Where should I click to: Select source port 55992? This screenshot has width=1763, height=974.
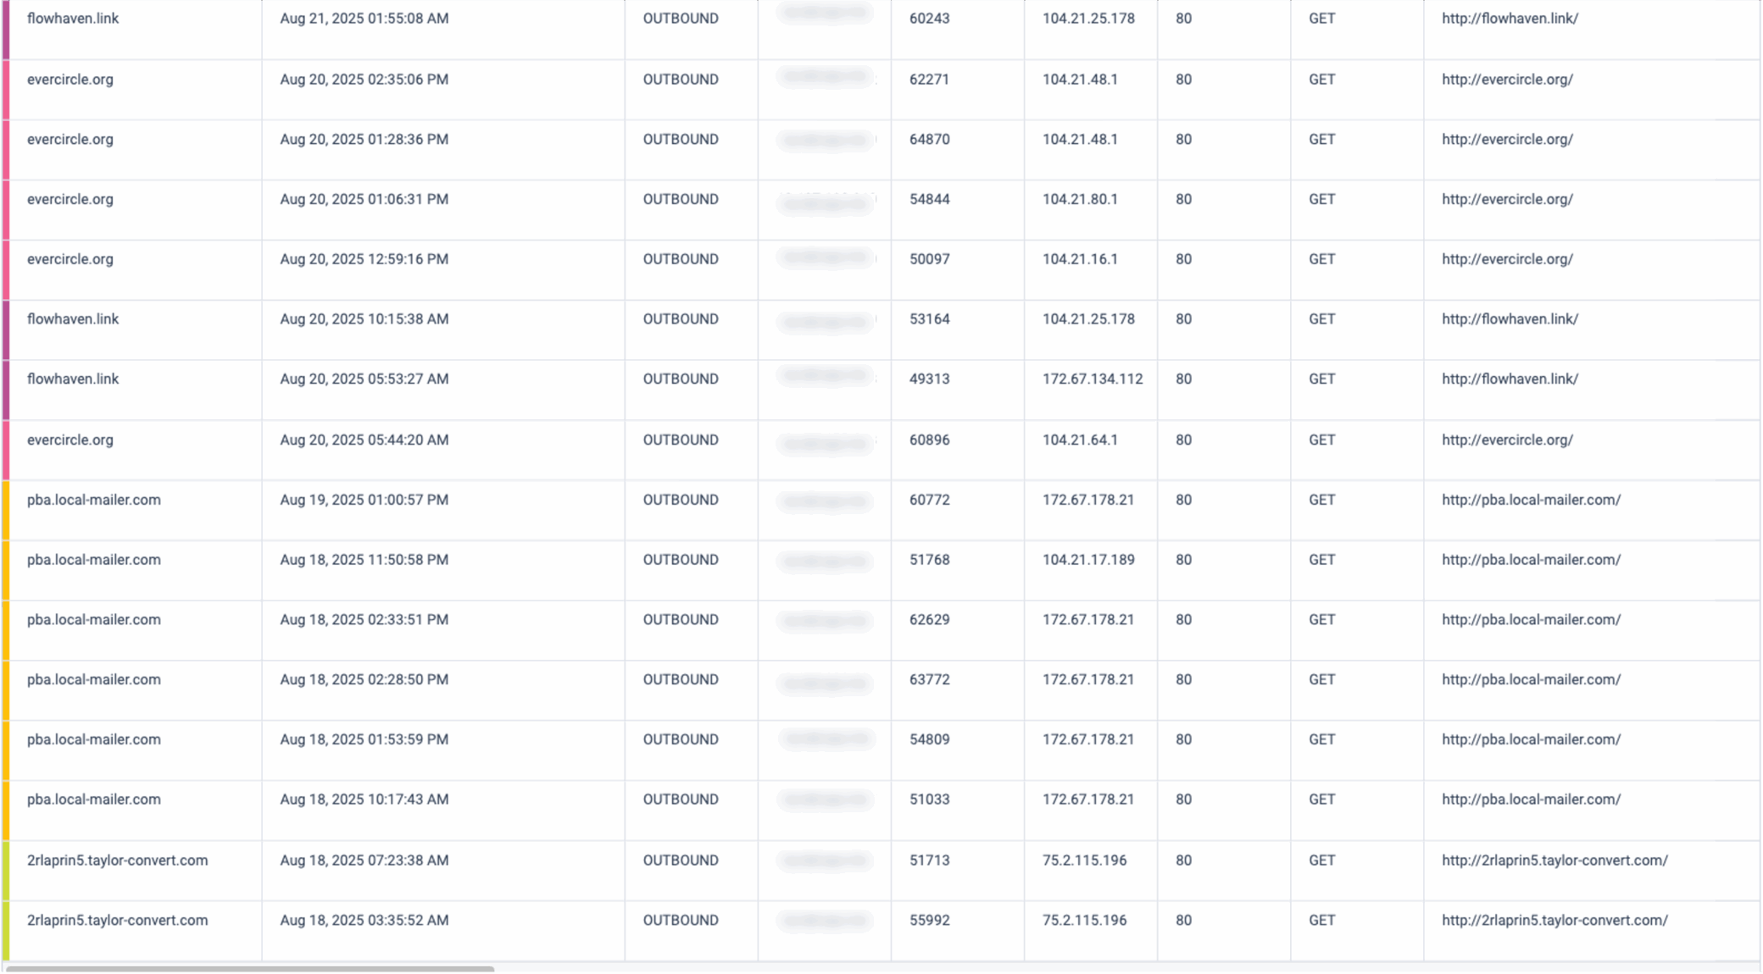click(x=929, y=921)
